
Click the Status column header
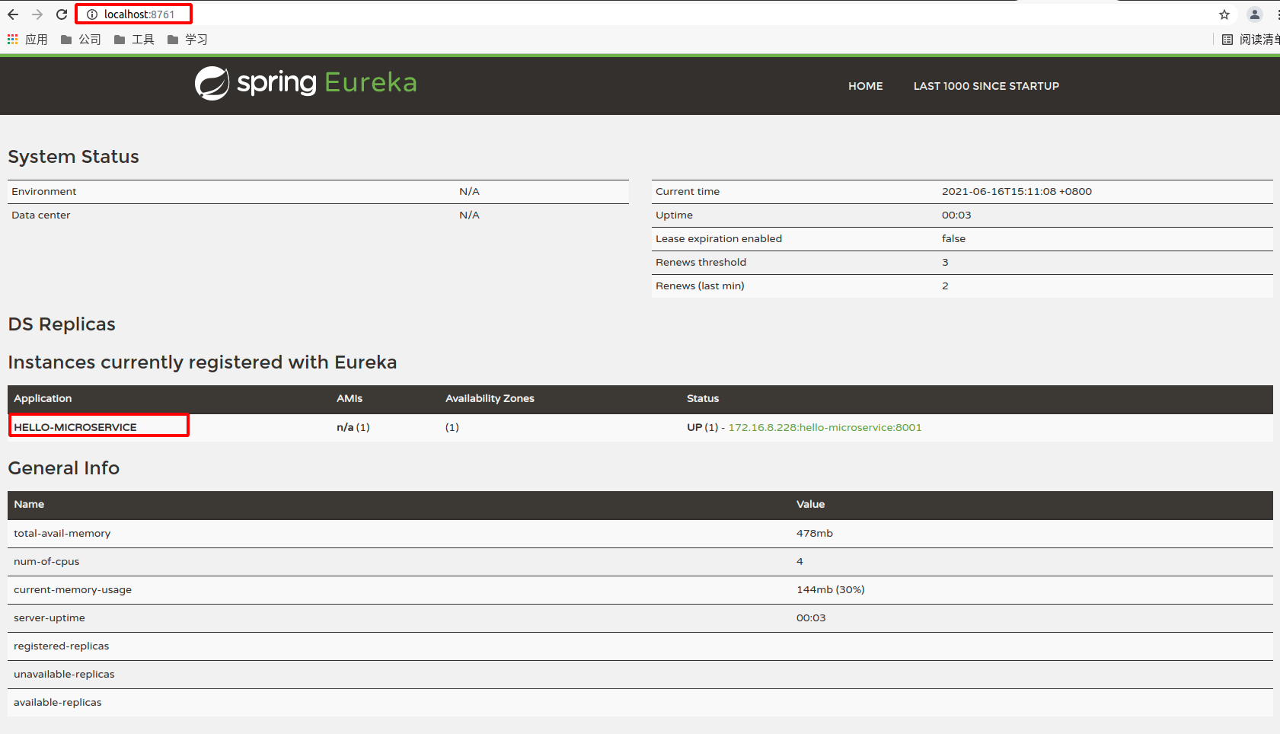point(703,398)
